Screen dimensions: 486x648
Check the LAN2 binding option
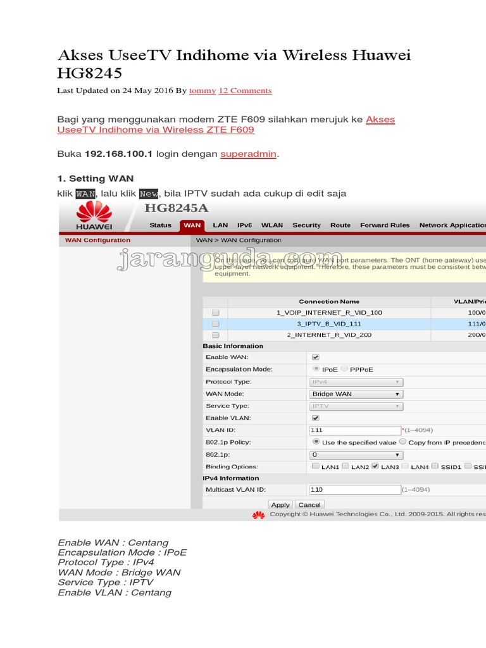[346, 466]
